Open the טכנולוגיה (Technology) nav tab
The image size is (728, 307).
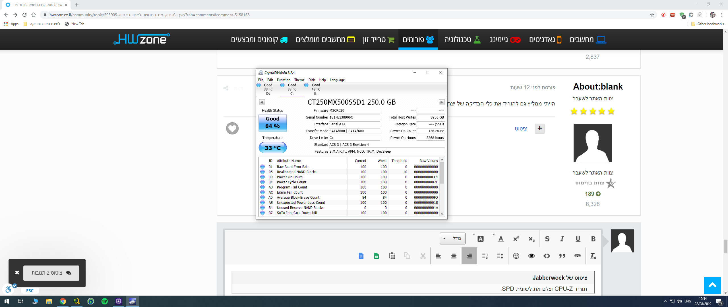pos(462,40)
